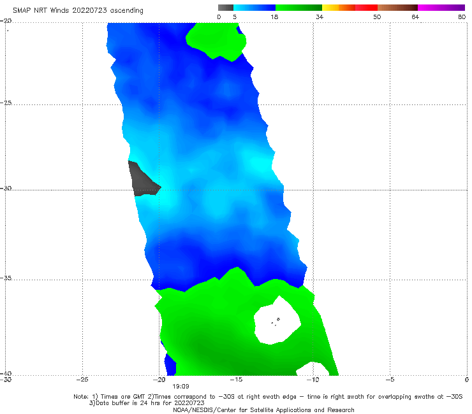The width and height of the screenshot is (472, 414).
Task: Click the color bar label '50'
Action: [x=377, y=17]
